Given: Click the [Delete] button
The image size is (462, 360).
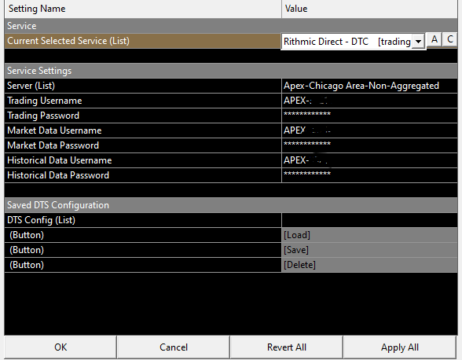Looking at the screenshot, I should coord(369,265).
